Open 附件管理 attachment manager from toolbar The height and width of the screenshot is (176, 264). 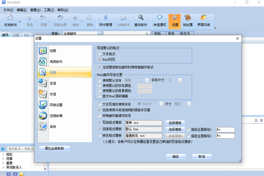[106, 20]
